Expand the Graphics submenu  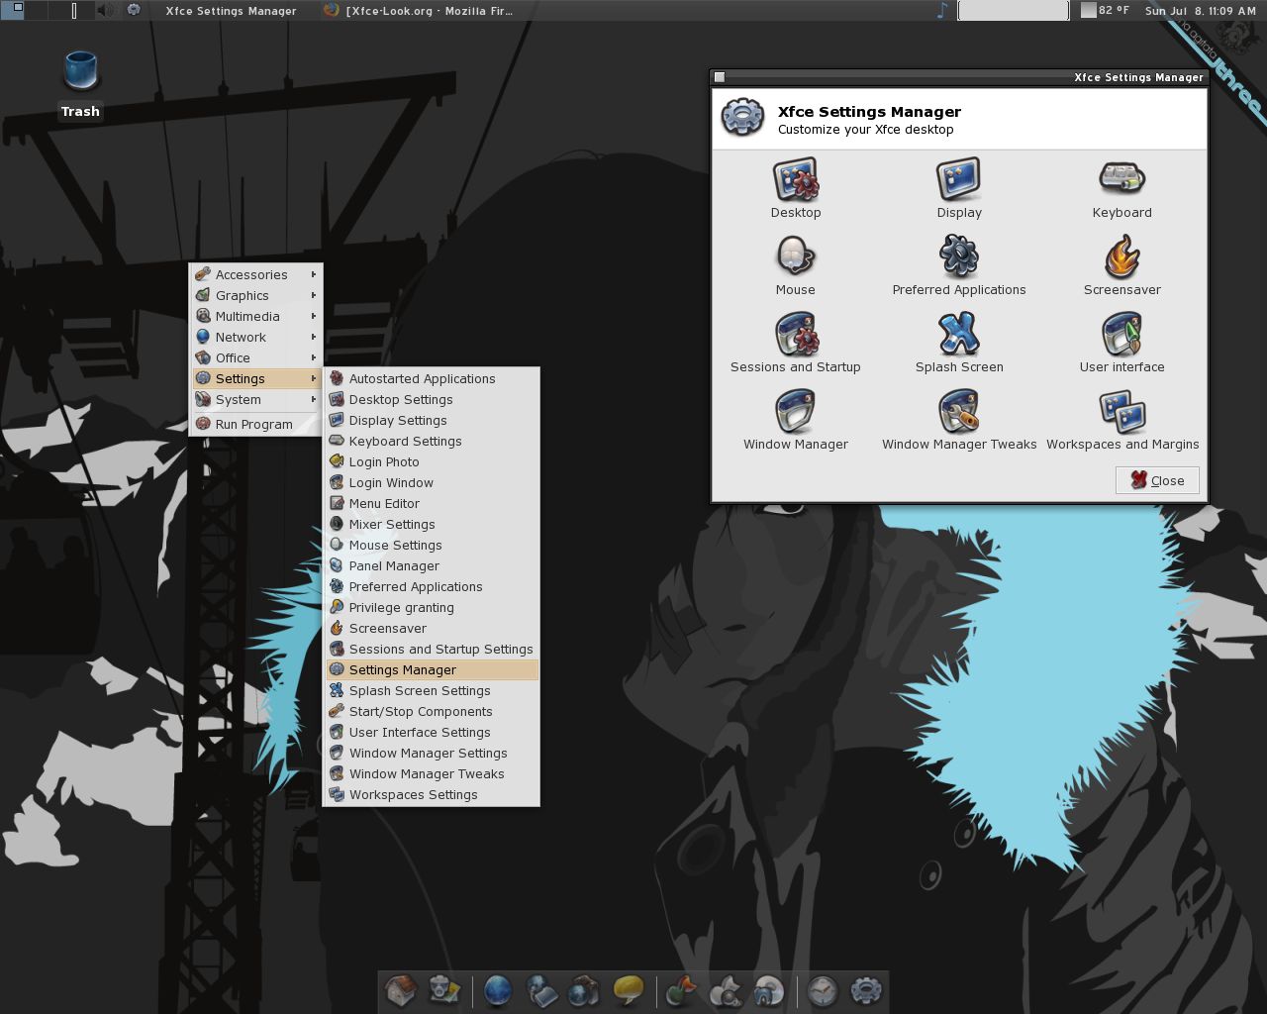(x=255, y=295)
